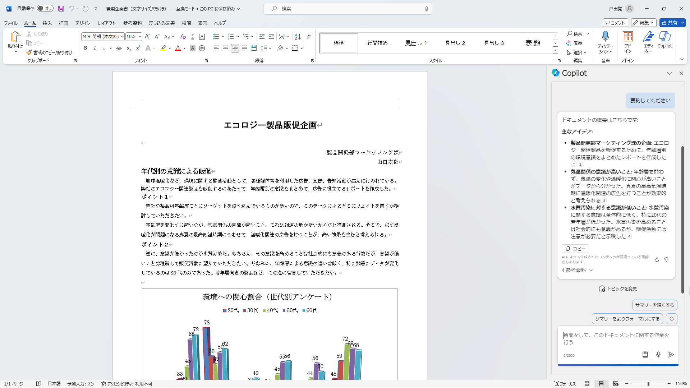Open Copilot prompt guide notebook icon
Image resolution: width=690 pixels, height=388 pixels.
[645, 355]
